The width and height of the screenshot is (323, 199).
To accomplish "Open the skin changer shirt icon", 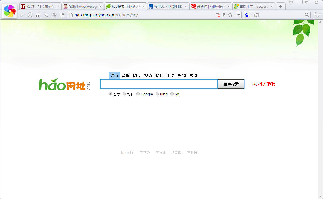I will pyautogui.click(x=291, y=3).
